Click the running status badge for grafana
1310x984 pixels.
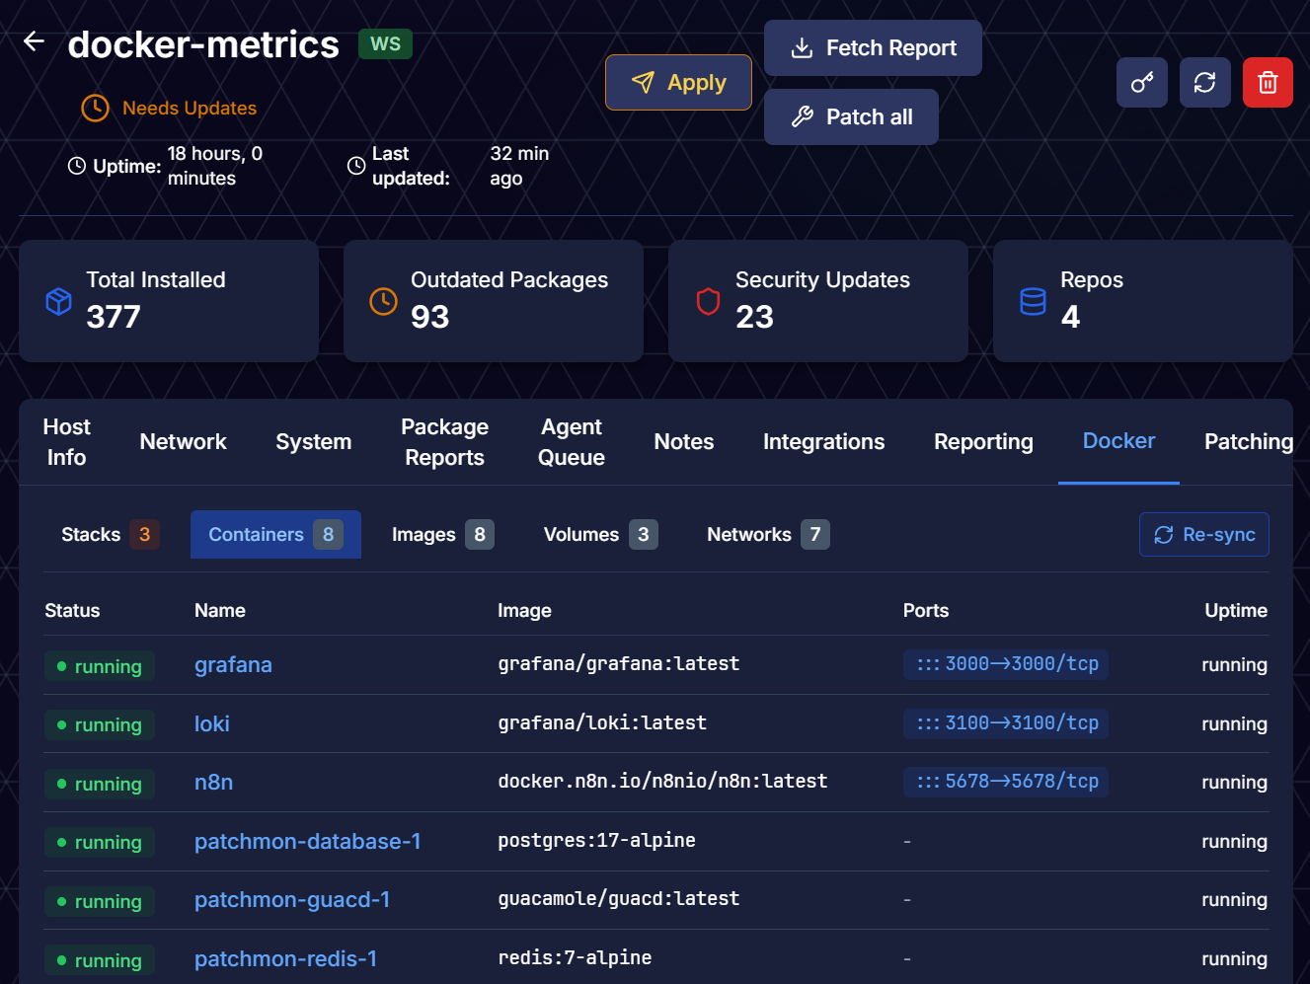pos(100,666)
